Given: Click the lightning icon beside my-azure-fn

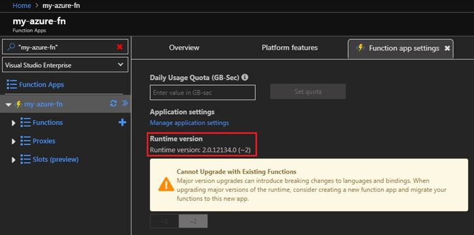Looking at the screenshot, I should click(x=19, y=104).
